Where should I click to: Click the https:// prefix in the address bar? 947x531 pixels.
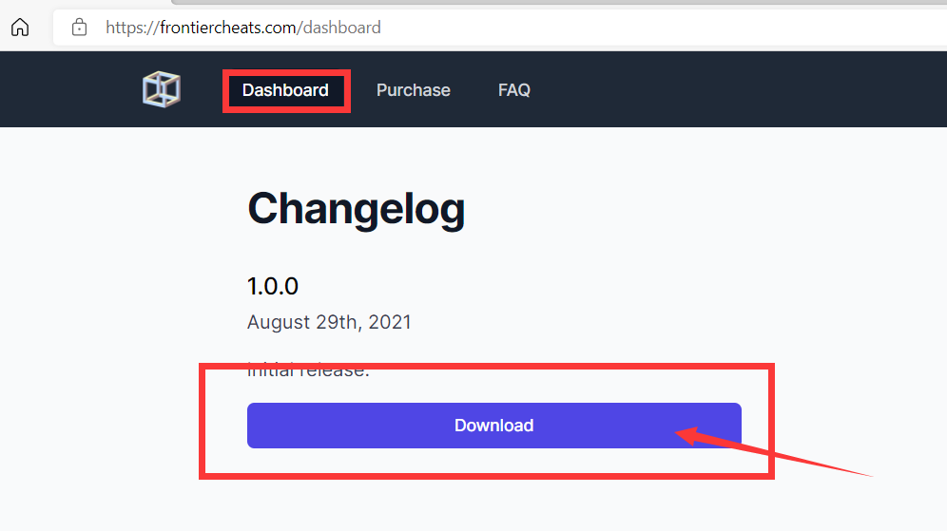[132, 28]
